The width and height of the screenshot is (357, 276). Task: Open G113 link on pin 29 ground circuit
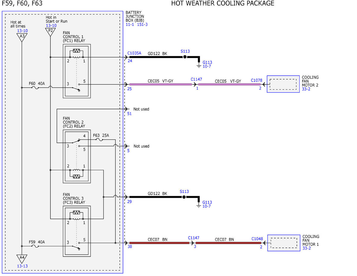(x=207, y=202)
